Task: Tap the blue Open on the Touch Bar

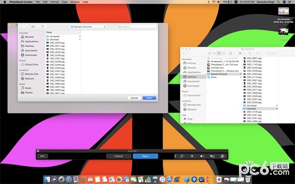Action: point(146,156)
